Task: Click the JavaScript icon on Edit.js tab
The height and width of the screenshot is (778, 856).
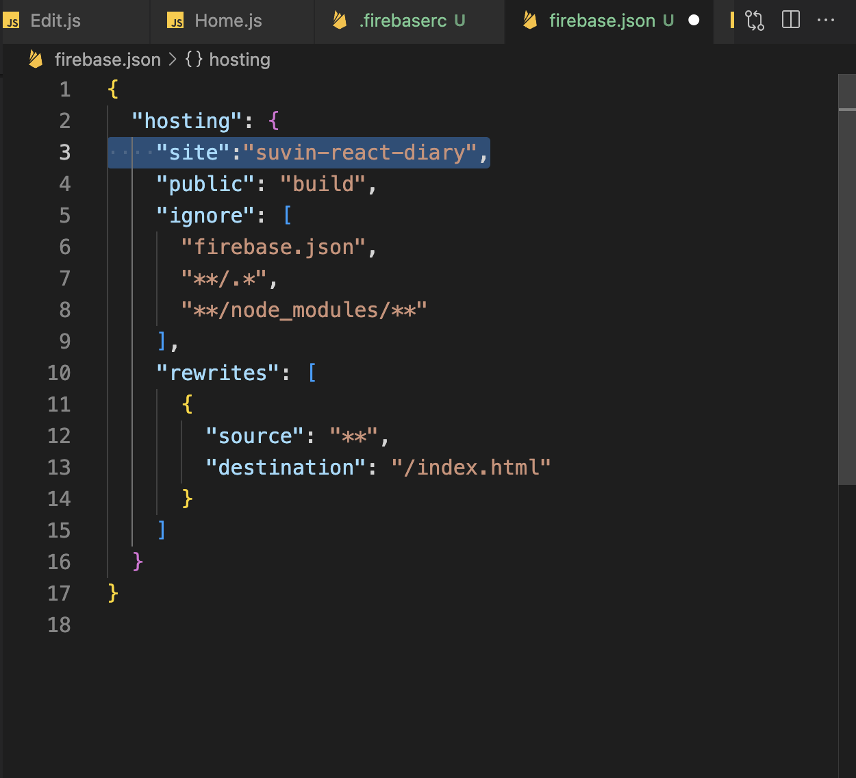Action: (12, 21)
